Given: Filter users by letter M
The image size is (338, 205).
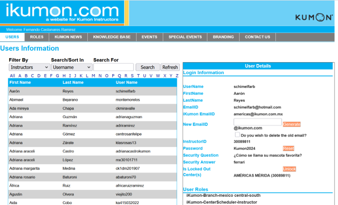Looking at the screenshot, I should click(x=93, y=76).
